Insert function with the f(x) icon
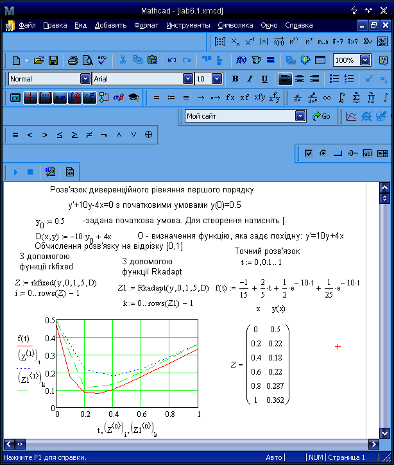394x465 pixels. coord(241,60)
